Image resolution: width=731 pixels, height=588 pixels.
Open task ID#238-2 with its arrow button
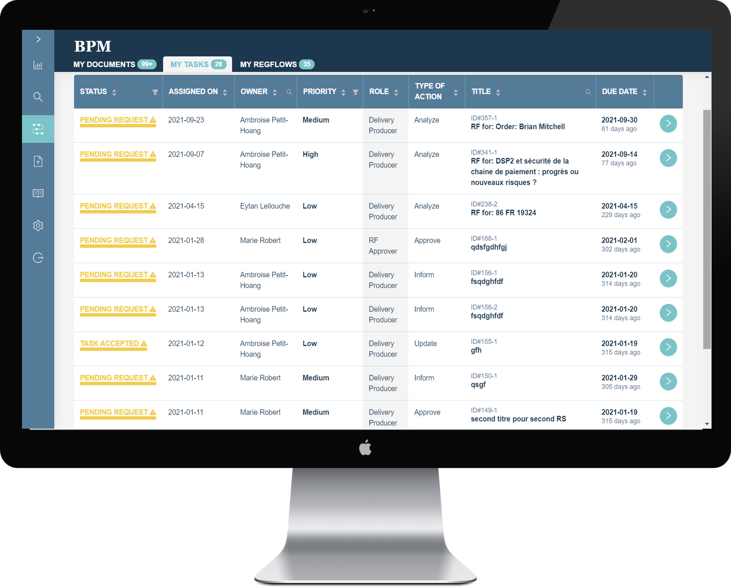(668, 210)
